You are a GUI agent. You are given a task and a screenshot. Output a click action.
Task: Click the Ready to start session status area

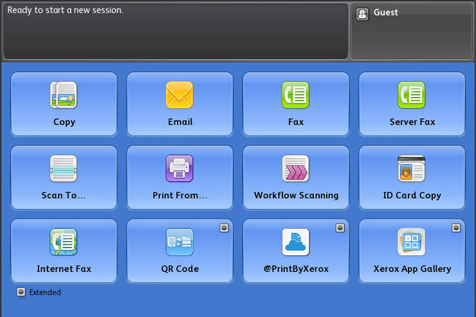(175, 31)
